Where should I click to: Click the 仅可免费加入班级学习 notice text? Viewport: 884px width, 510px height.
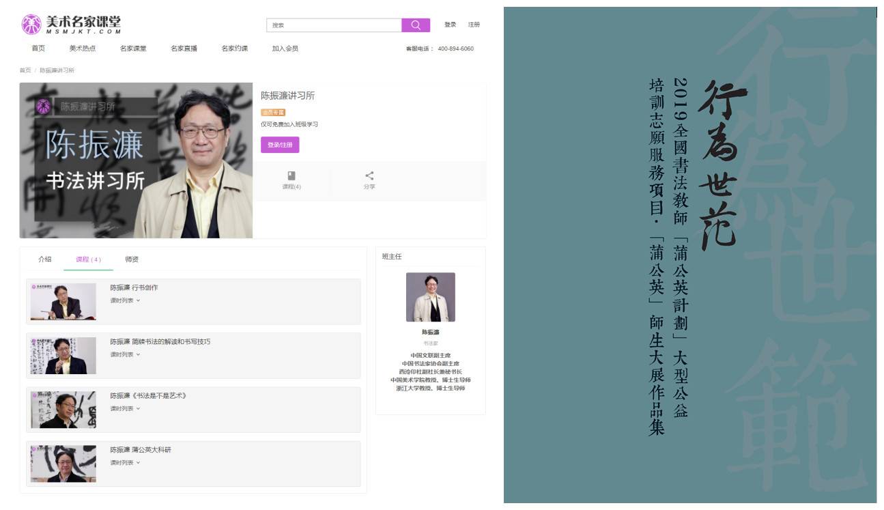point(289,124)
